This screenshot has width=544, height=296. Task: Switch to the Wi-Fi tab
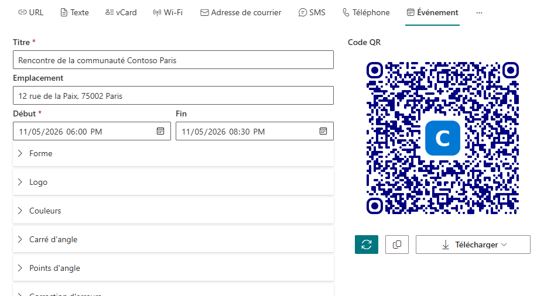click(x=168, y=12)
